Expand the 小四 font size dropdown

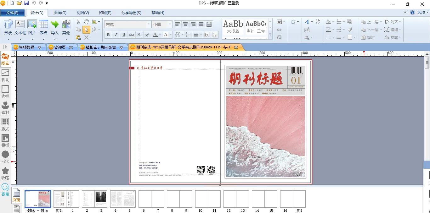coord(170,24)
